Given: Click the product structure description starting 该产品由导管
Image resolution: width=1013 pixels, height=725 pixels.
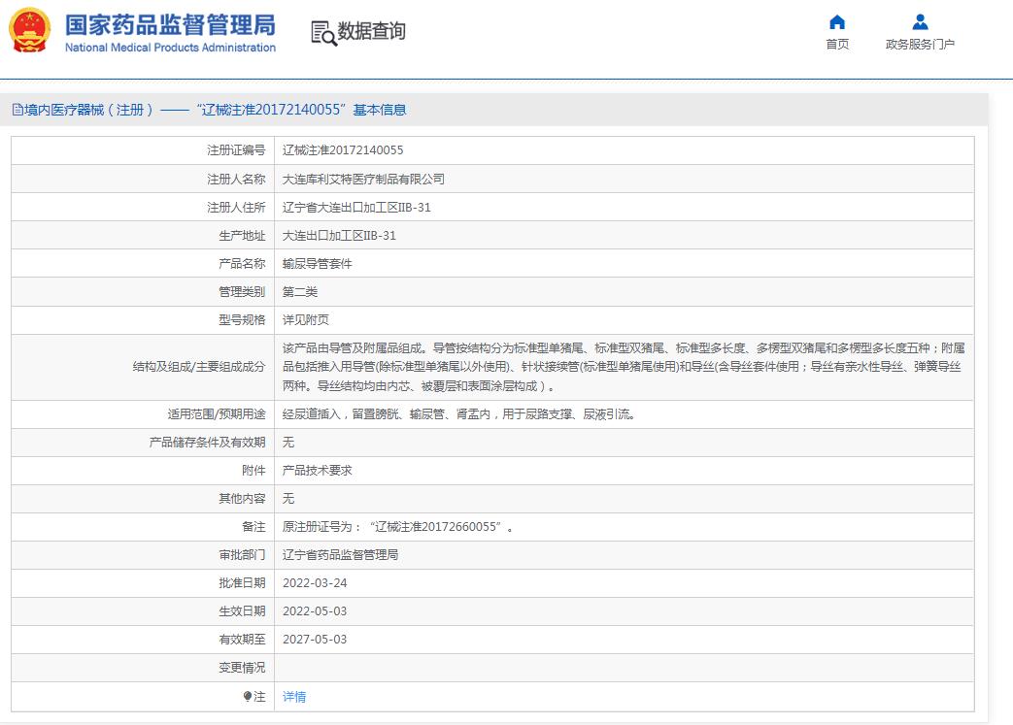Looking at the screenshot, I should point(624,367).
